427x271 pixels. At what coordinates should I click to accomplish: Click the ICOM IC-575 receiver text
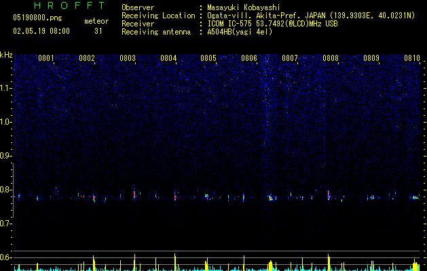(272, 24)
